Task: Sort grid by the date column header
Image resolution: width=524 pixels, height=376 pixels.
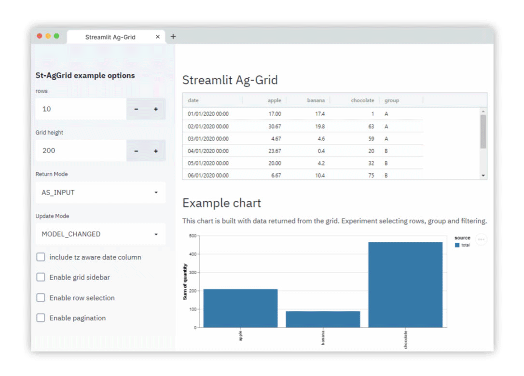Action: coord(212,100)
